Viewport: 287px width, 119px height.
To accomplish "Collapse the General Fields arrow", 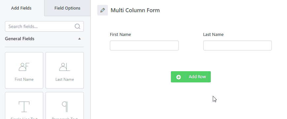I will pos(80,39).
